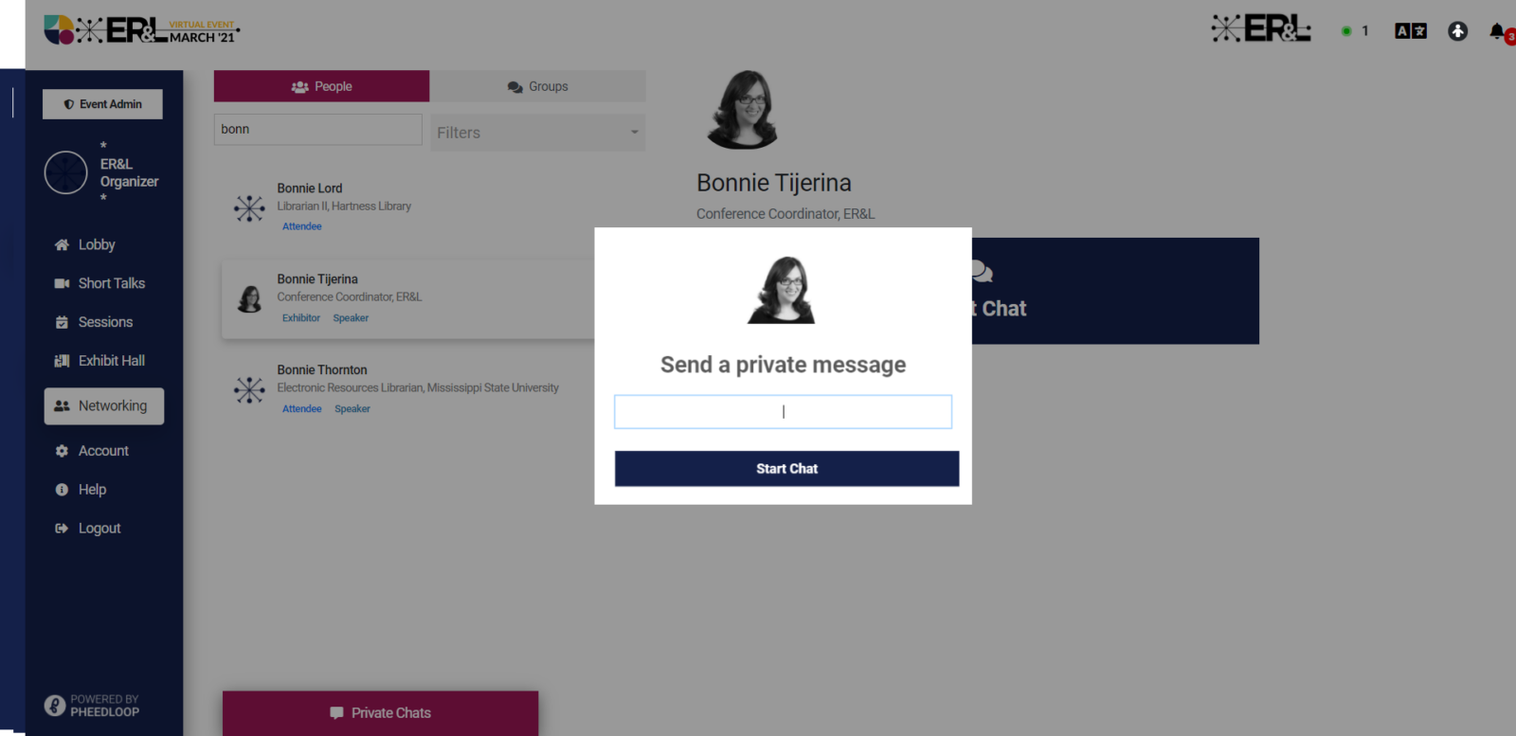Go to Lobby in the sidebar
The width and height of the screenshot is (1516, 736).
coord(97,244)
